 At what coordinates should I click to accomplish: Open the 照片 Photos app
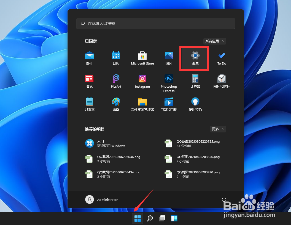click(169, 58)
